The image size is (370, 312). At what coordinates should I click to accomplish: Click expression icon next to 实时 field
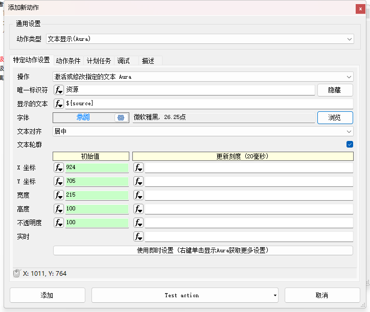coord(138,237)
